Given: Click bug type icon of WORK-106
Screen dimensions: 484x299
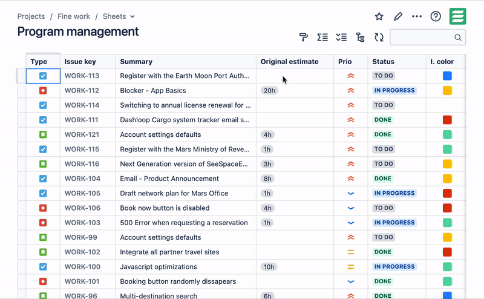Looking at the screenshot, I should [x=43, y=208].
